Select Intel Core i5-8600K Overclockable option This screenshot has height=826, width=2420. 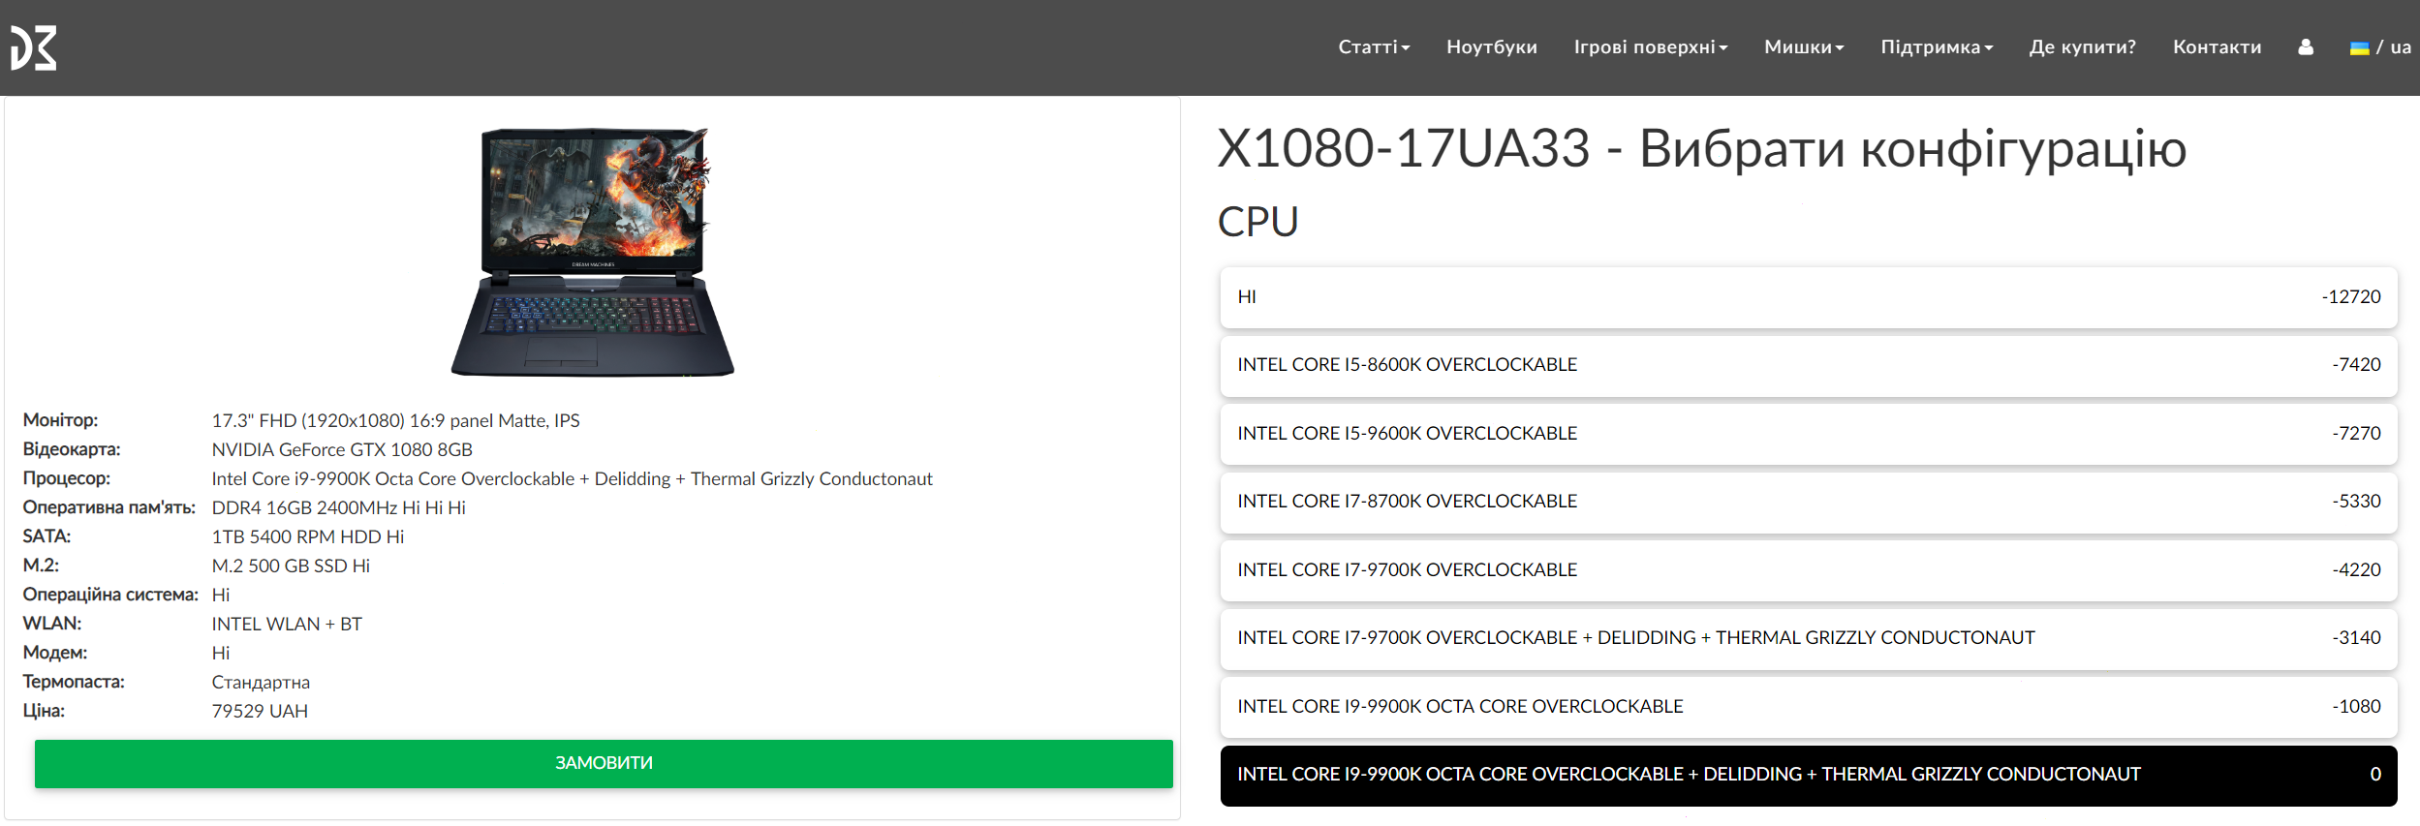click(1809, 365)
